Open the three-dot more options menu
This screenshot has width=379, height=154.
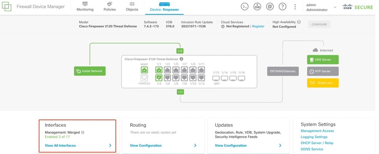coord(295,7)
